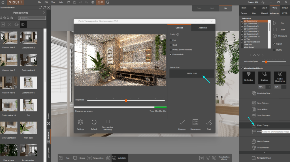Play the animation
The width and height of the screenshot is (290, 162).
point(275,23)
